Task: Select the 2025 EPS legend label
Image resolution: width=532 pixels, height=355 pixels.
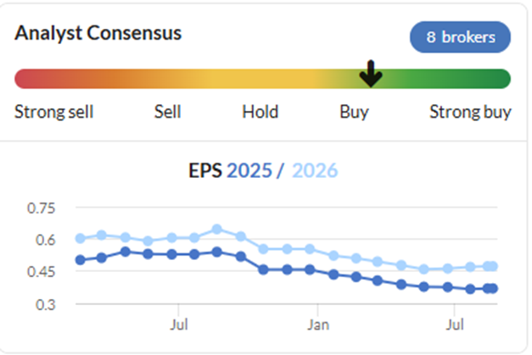Action: coord(249,170)
